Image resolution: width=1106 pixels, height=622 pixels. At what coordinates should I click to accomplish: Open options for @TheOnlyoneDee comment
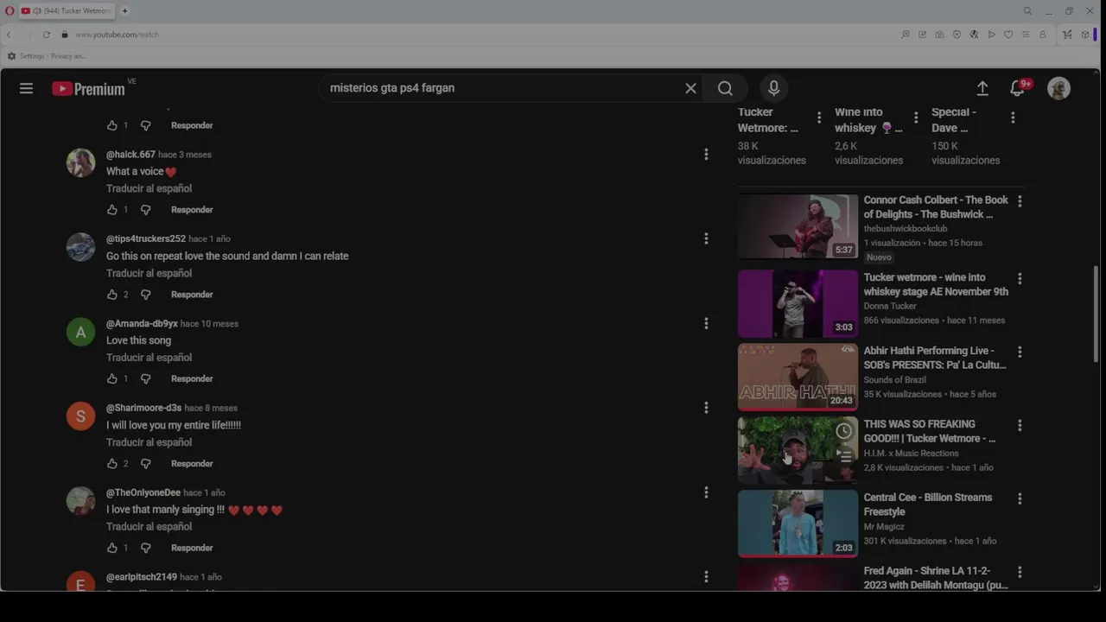point(706,492)
